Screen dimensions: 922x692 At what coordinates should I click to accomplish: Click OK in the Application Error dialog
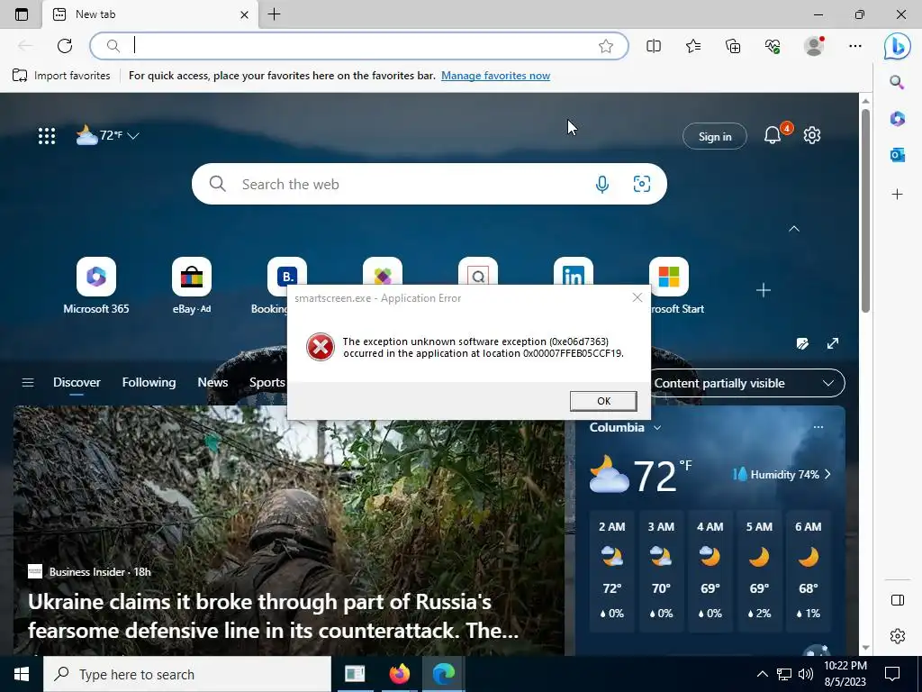603,401
